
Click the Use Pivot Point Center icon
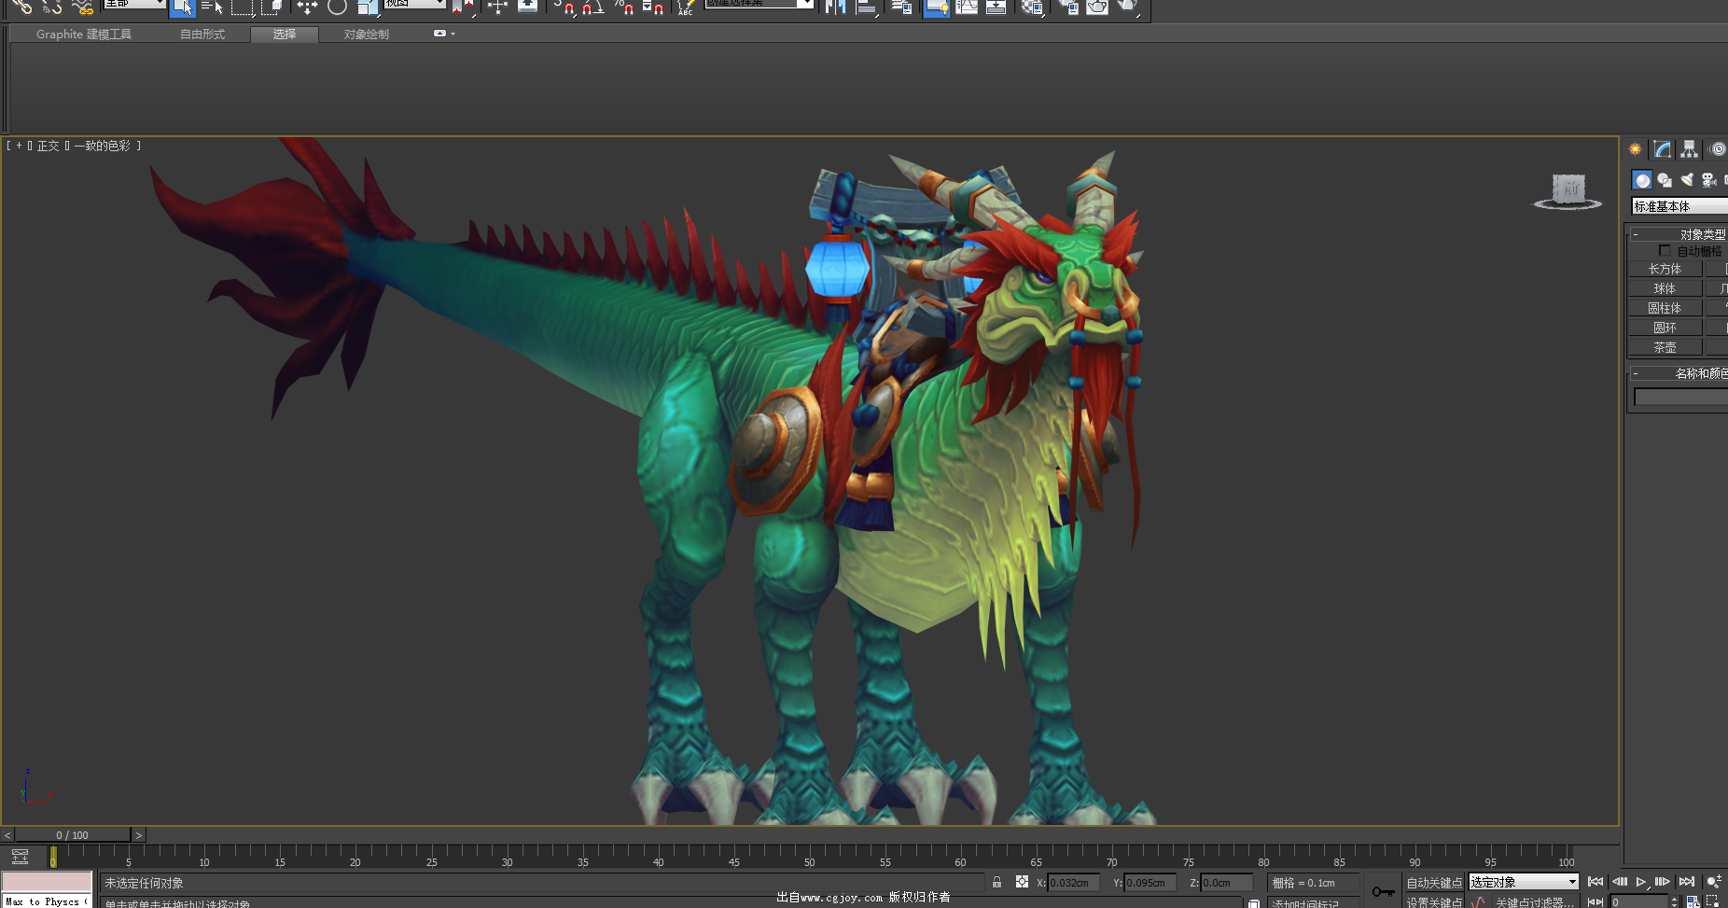pyautogui.click(x=464, y=7)
